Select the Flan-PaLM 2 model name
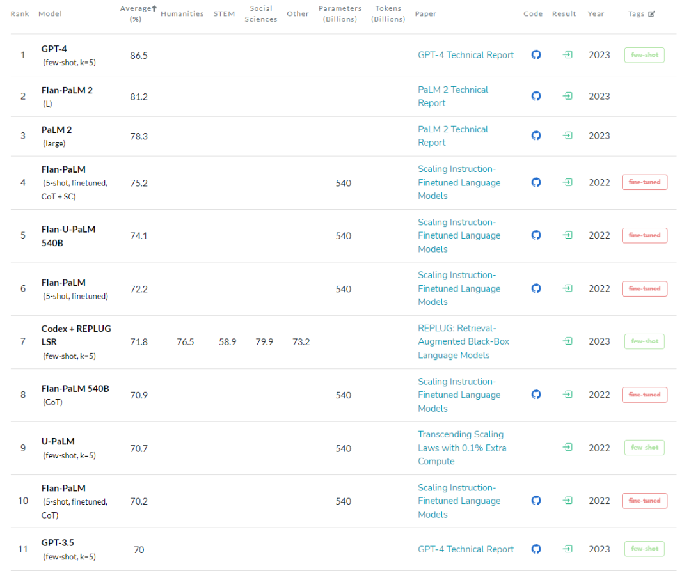 click(x=67, y=90)
